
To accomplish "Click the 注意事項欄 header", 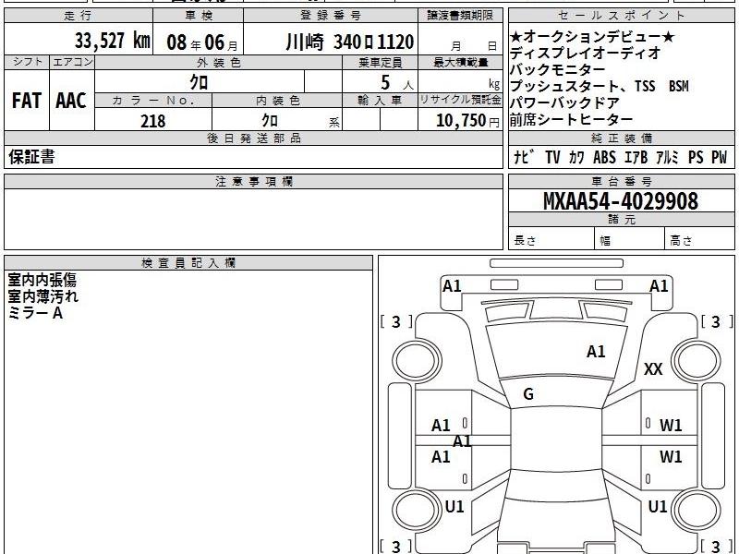I will tap(253, 181).
